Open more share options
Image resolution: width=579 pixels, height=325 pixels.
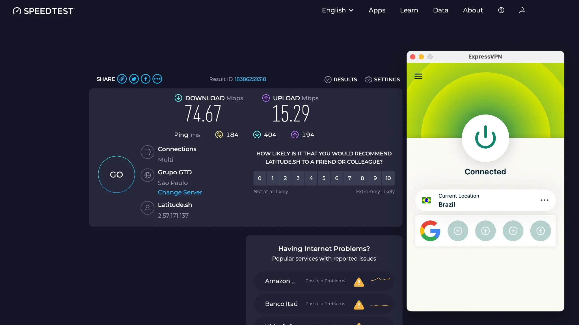(x=157, y=79)
